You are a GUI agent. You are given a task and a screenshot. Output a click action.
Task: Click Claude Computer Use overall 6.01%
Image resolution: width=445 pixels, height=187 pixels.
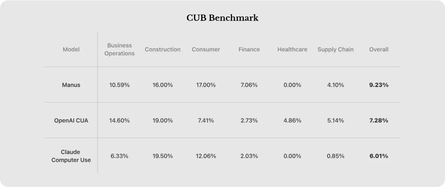(379, 156)
